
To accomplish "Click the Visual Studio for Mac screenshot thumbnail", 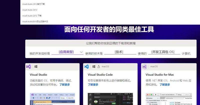I will pyautogui.click(x=169, y=99).
